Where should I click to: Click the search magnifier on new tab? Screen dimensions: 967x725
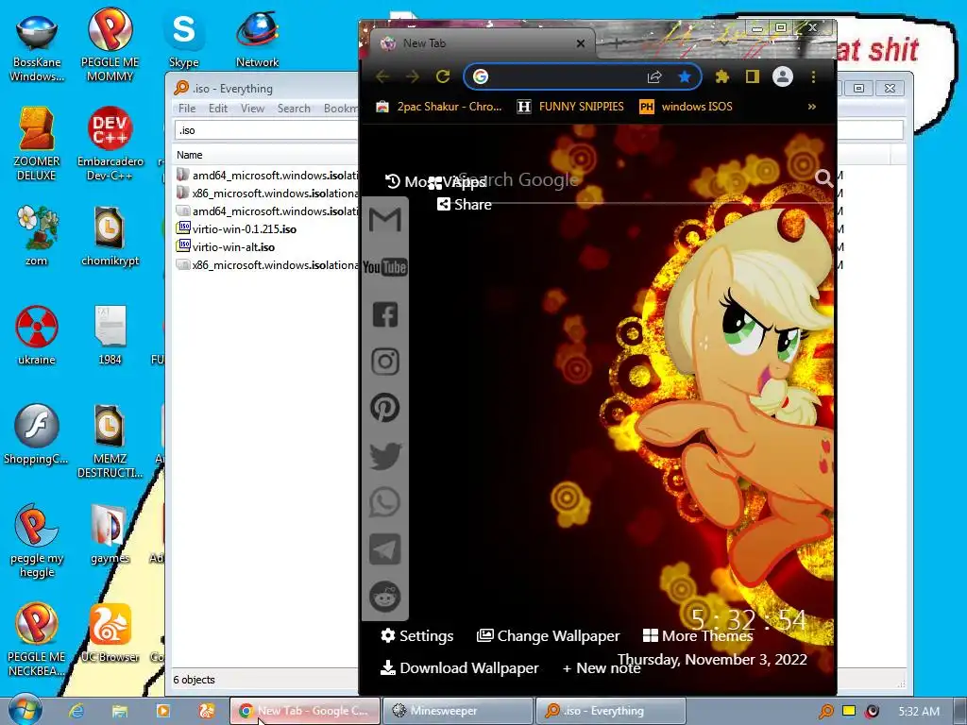coord(823,178)
